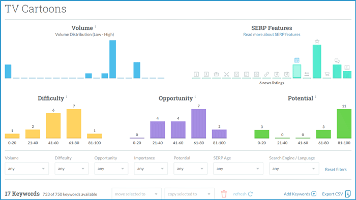Click the video play SERP icon
356x200 pixels.
[x=347, y=68]
